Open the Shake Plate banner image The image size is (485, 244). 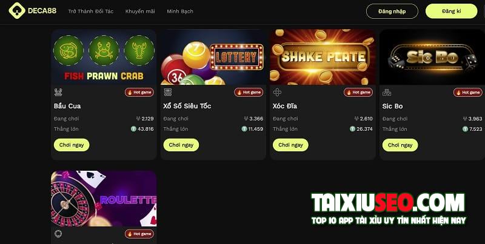pos(323,57)
